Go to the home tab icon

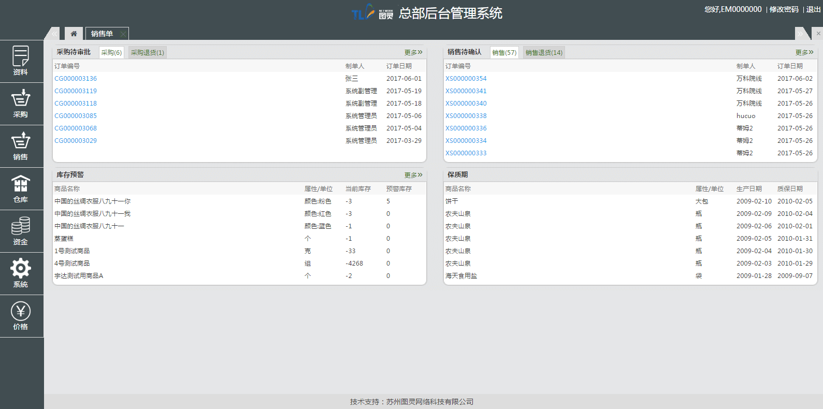[74, 34]
